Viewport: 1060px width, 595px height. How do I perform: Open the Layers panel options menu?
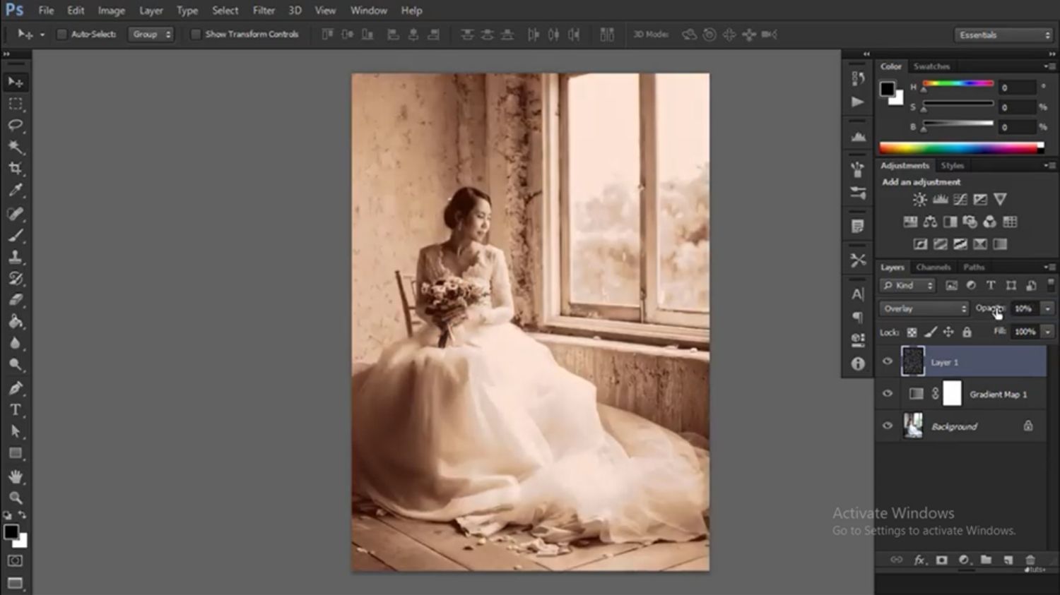pyautogui.click(x=1049, y=268)
